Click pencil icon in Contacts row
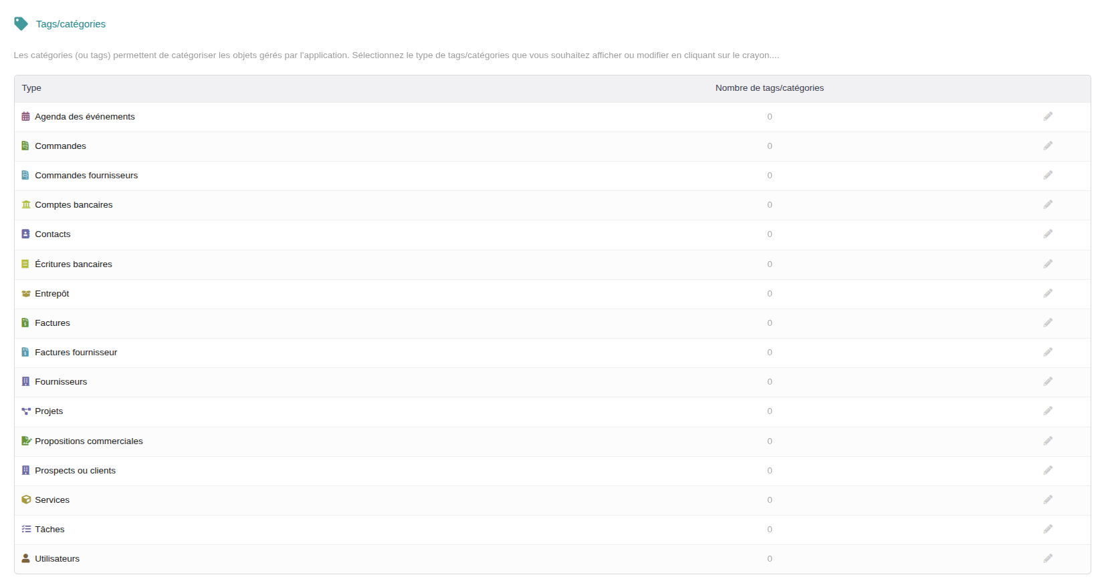This screenshot has width=1102, height=585. click(1047, 234)
